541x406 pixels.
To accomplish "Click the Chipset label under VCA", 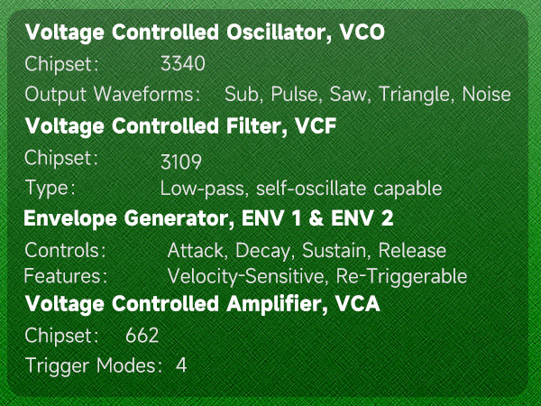I will (x=61, y=336).
